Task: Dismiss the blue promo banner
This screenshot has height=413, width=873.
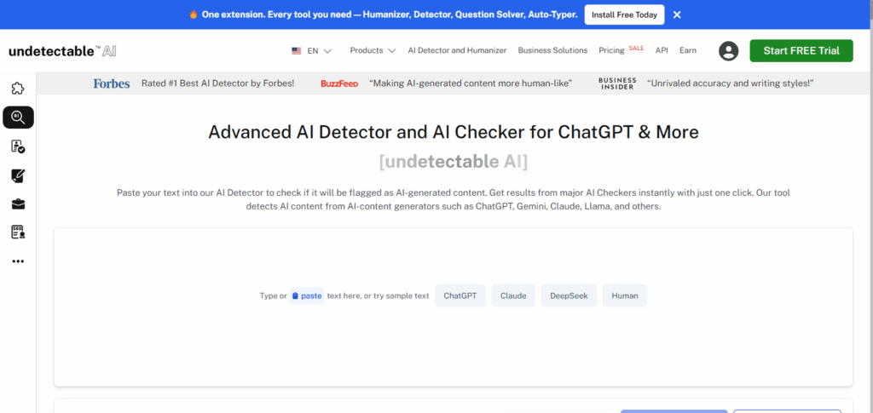Action: [677, 15]
